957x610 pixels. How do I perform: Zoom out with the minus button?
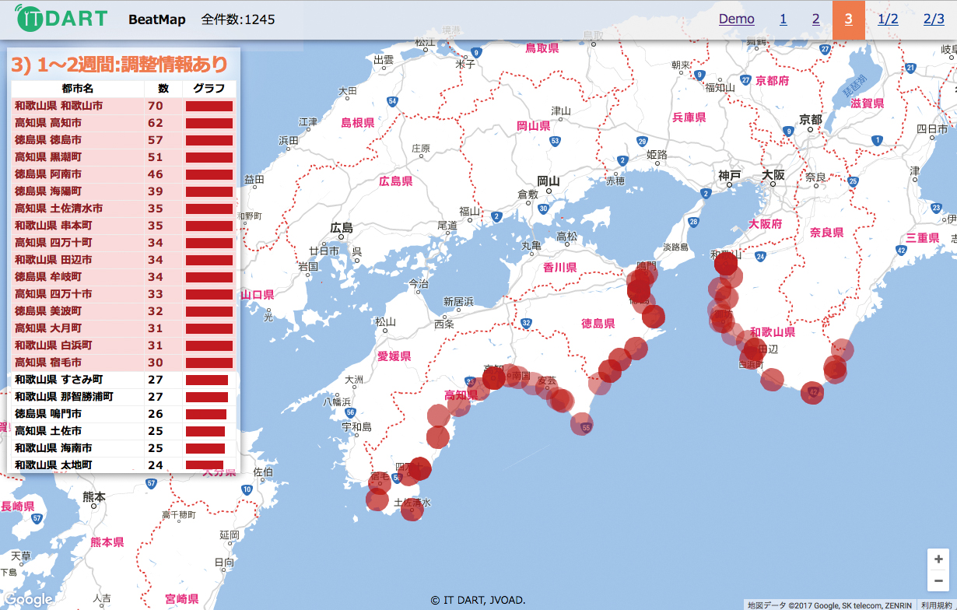[x=938, y=580]
